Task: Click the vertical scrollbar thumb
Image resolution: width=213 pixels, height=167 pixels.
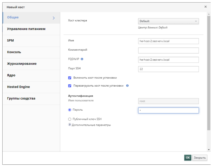Action: pyautogui.click(x=209, y=73)
